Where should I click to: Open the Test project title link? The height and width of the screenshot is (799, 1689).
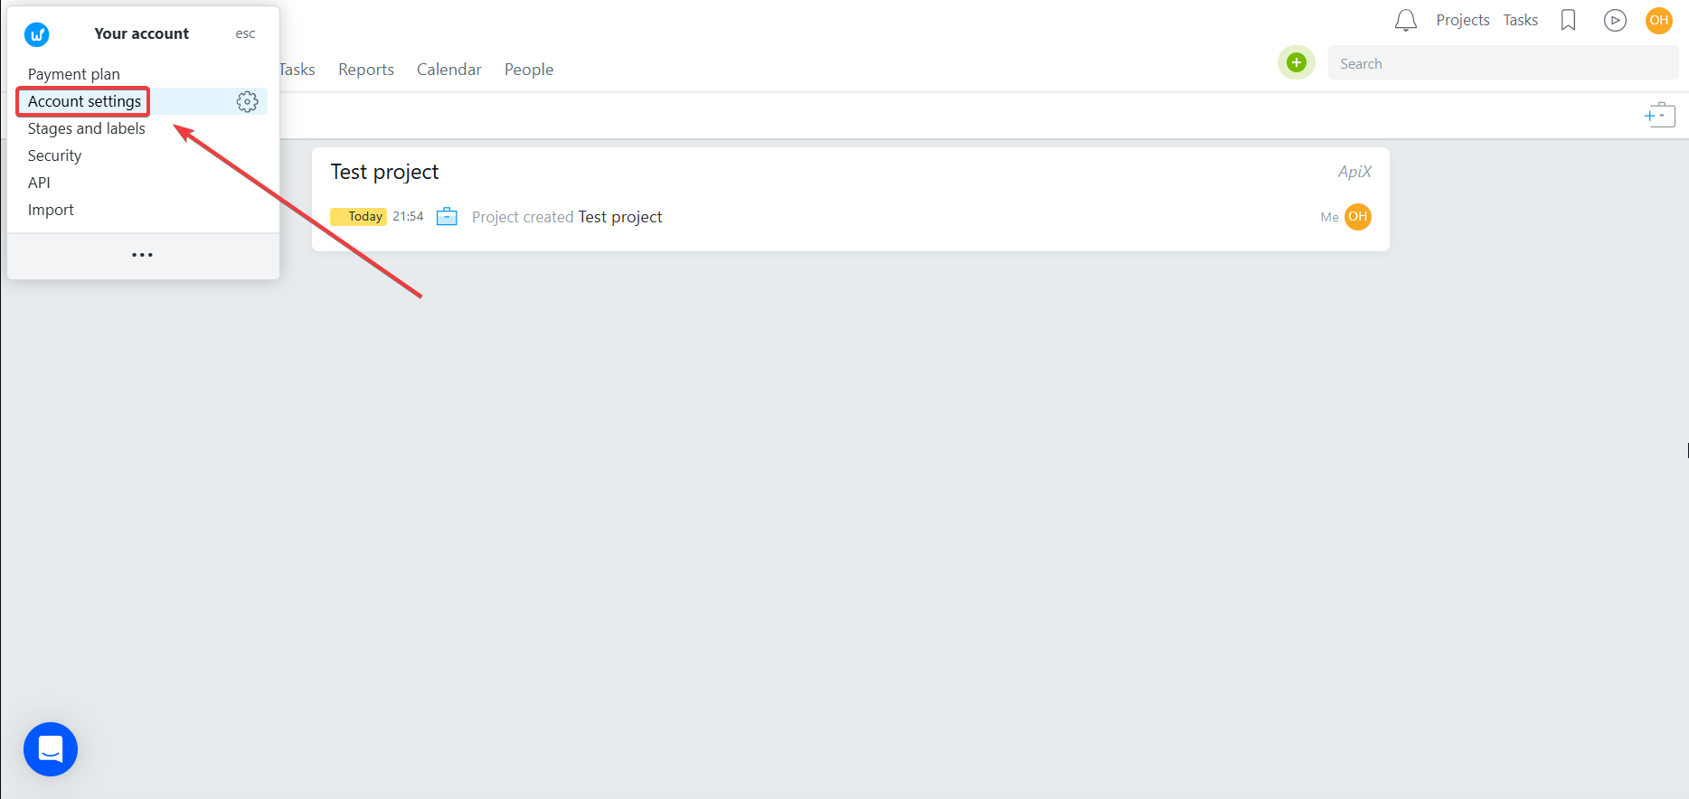[x=384, y=172]
